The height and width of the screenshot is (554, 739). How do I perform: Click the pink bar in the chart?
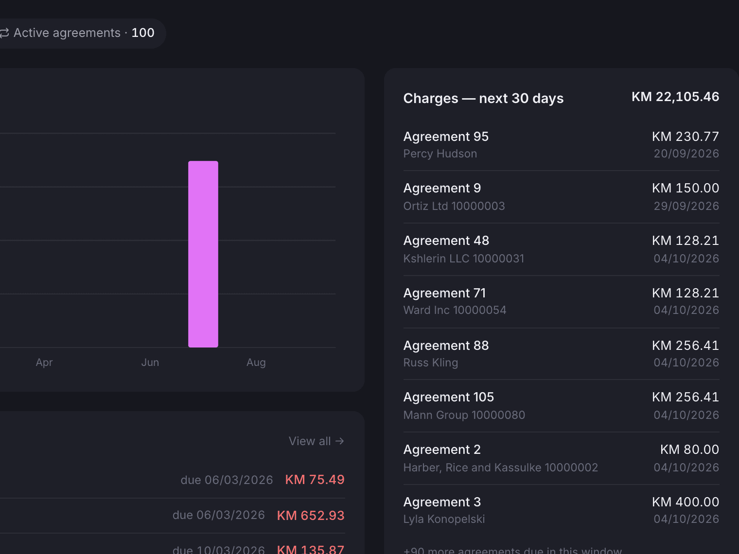pyautogui.click(x=203, y=254)
